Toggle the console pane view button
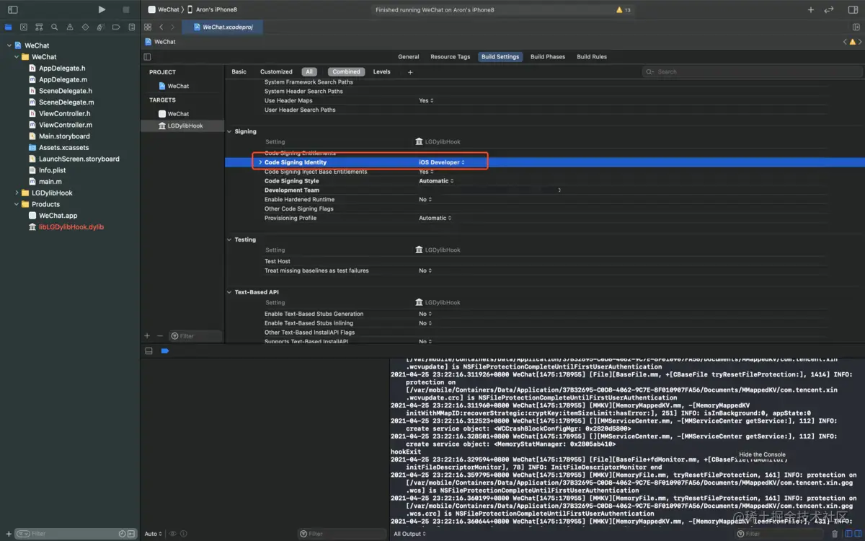This screenshot has width=865, height=541. [857, 534]
